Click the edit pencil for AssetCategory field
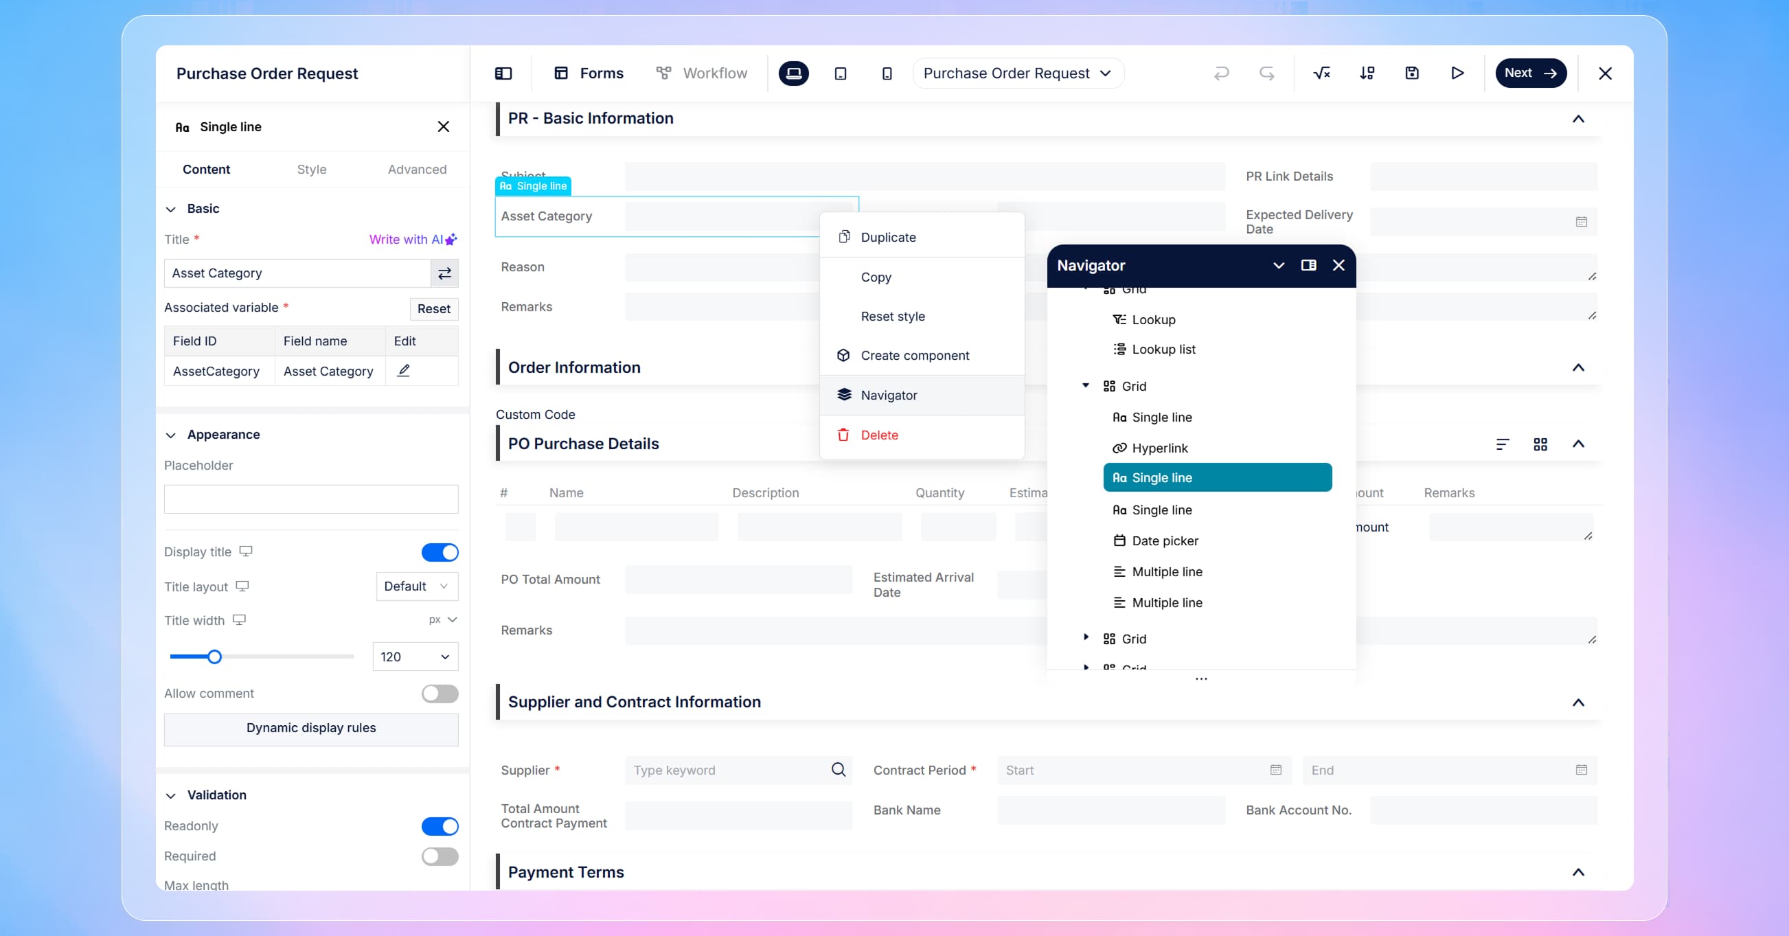 click(x=404, y=371)
